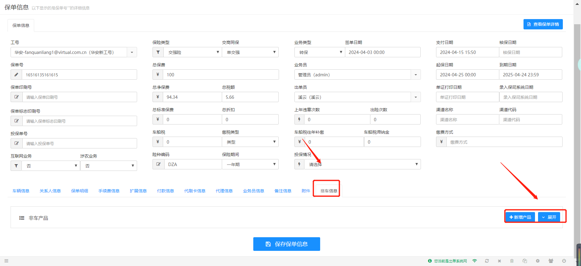Image resolution: width=581 pixels, height=266 pixels.
Task: Click yen icon beside 总标准保费 field
Action: tap(158, 119)
